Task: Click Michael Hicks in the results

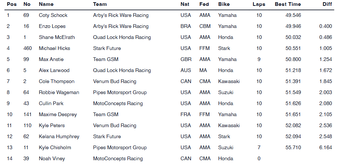Action: point(54,49)
